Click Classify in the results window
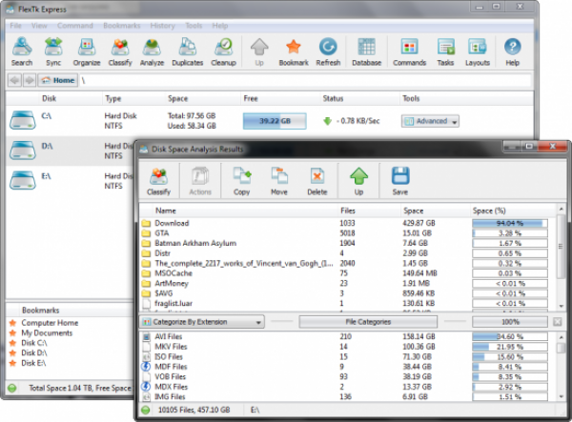Viewport: 572px width, 422px height. [158, 180]
